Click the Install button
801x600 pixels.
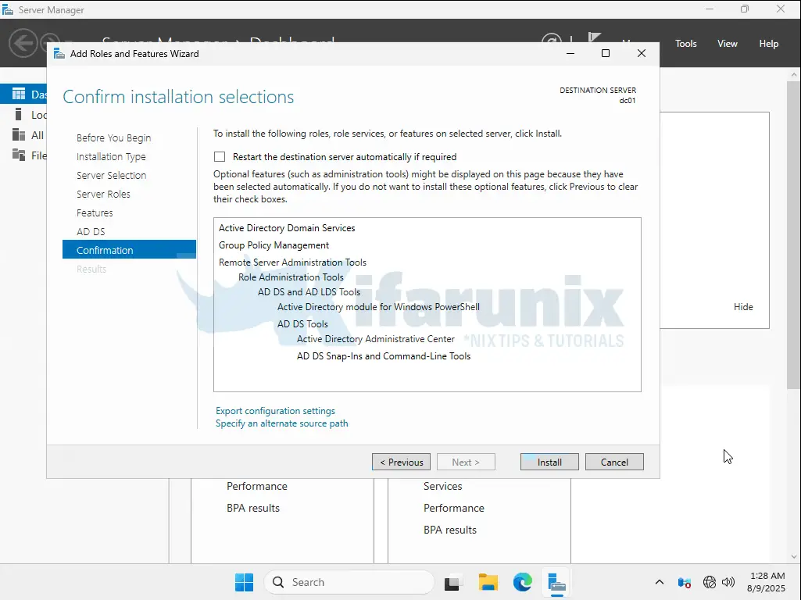coord(549,462)
